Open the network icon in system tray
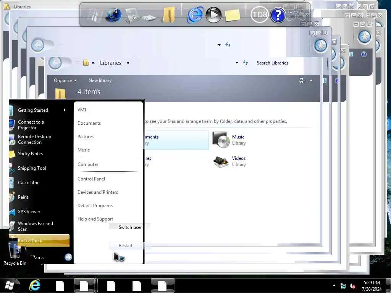 tap(343, 286)
